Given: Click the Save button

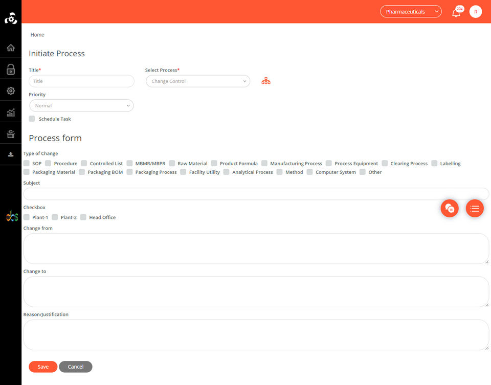Looking at the screenshot, I should (x=43, y=367).
